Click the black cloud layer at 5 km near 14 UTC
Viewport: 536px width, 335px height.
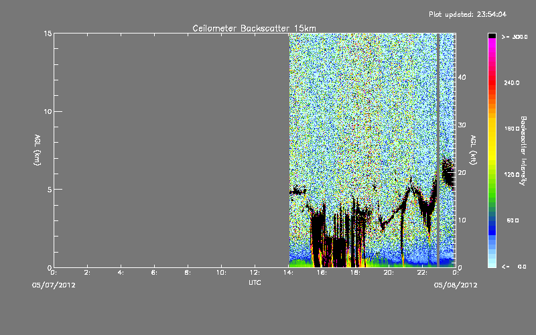(x=297, y=191)
